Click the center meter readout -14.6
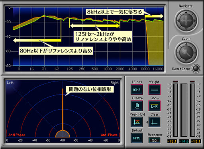This screenshot has height=149, width=204. pos(184,141)
